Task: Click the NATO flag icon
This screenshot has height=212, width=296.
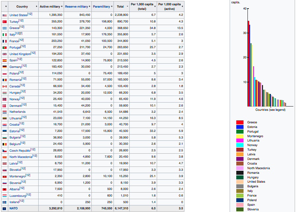Action: pos(5,209)
